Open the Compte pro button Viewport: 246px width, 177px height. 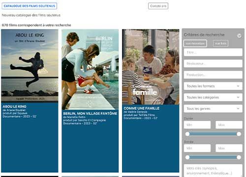[158, 6]
